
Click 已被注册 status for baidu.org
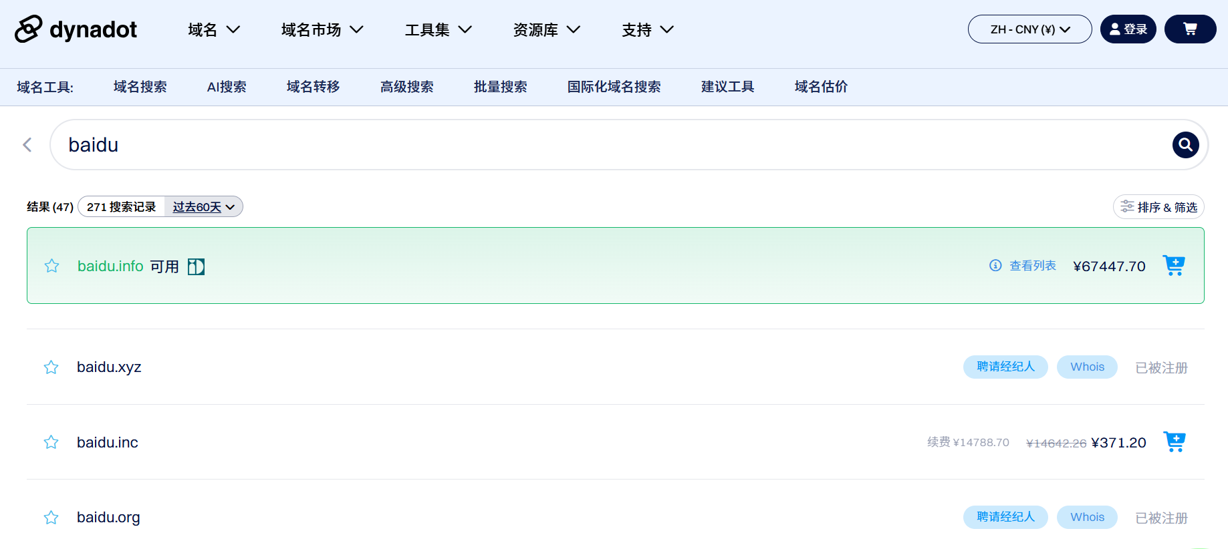pos(1161,518)
